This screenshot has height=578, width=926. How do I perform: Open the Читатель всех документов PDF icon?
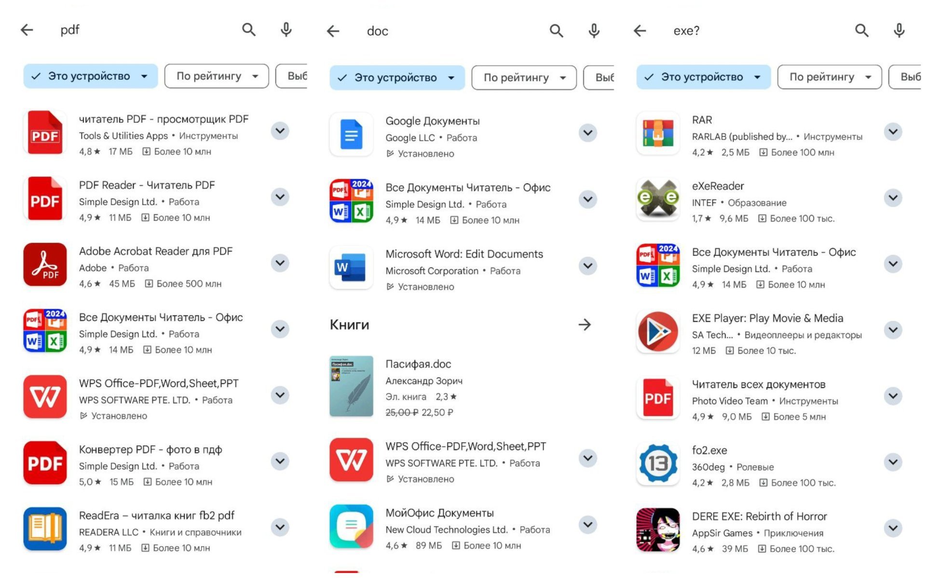click(x=658, y=397)
